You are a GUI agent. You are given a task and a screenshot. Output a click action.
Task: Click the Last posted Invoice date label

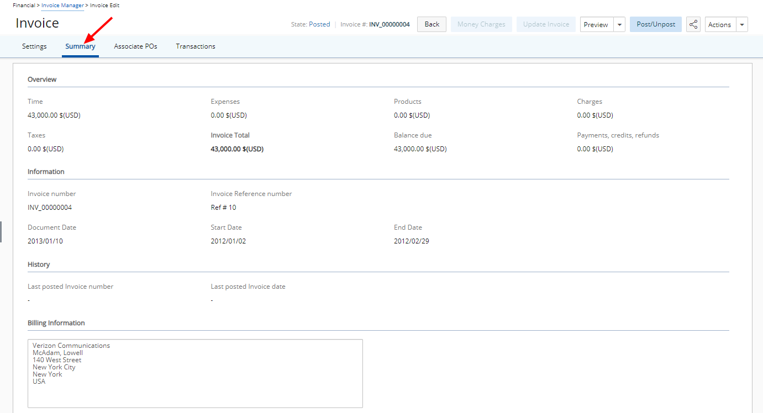coord(248,287)
